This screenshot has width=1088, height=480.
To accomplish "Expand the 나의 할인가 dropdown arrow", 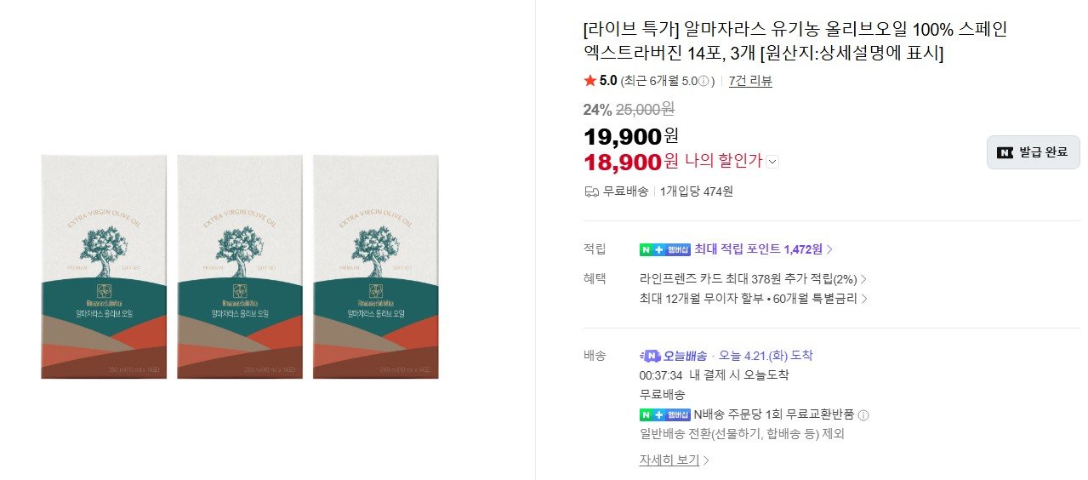I will point(772,161).
